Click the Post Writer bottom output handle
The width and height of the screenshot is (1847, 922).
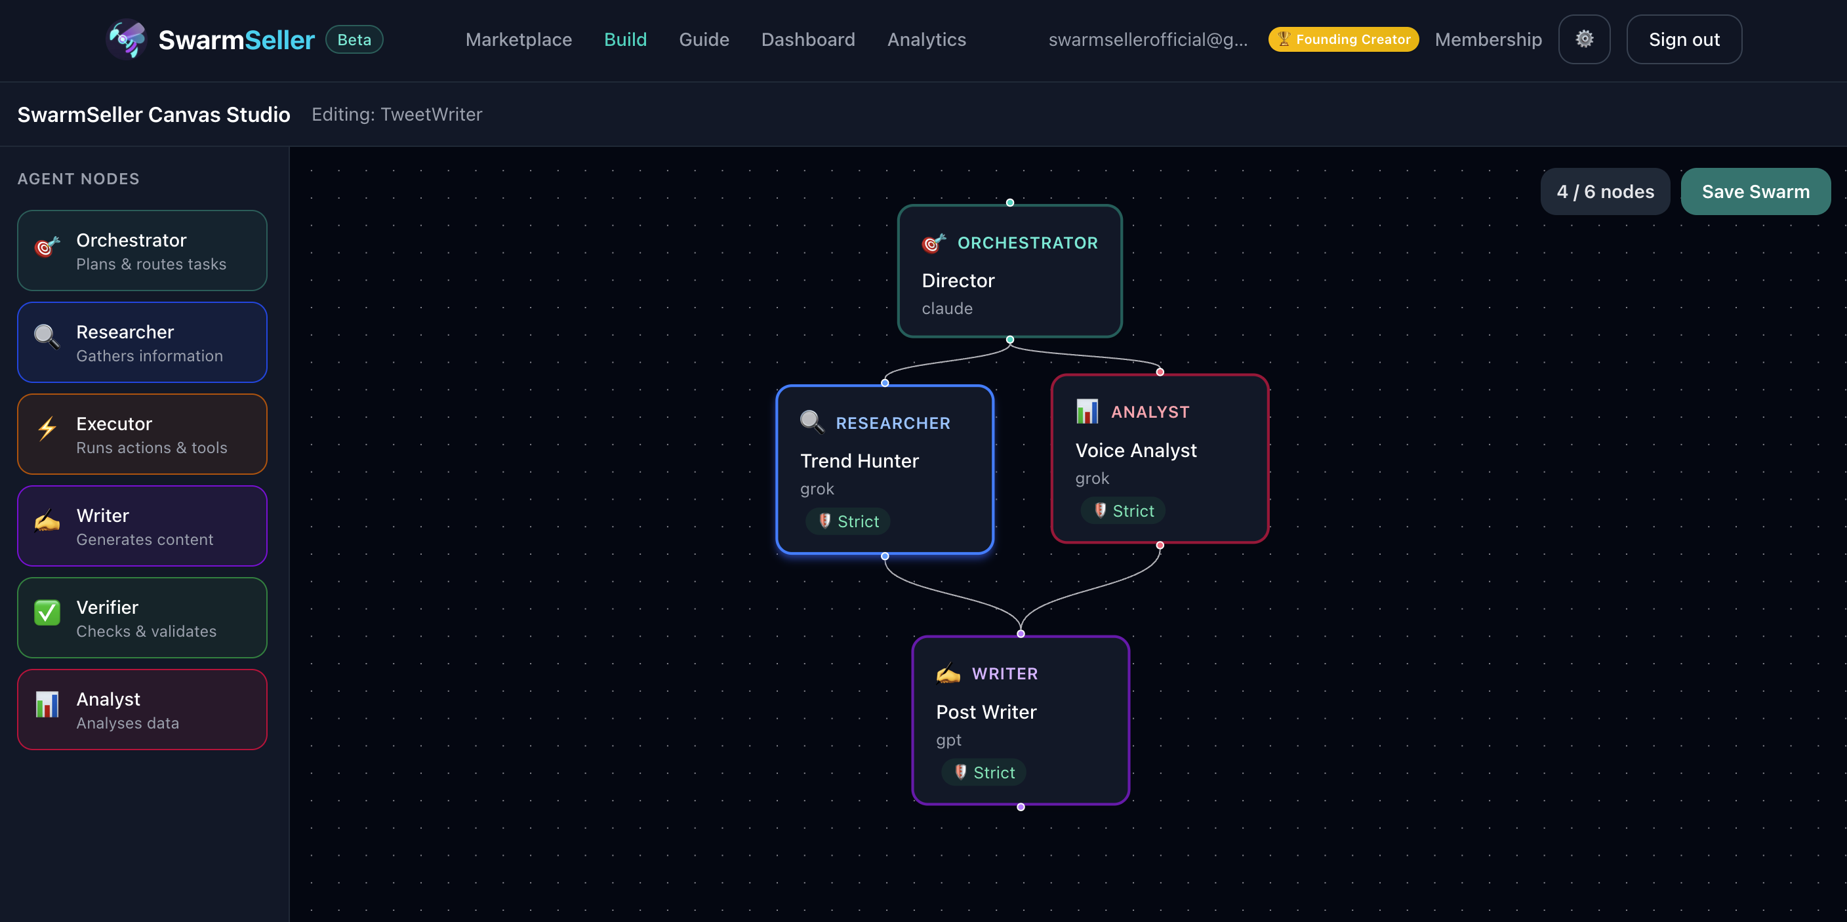pos(1021,807)
